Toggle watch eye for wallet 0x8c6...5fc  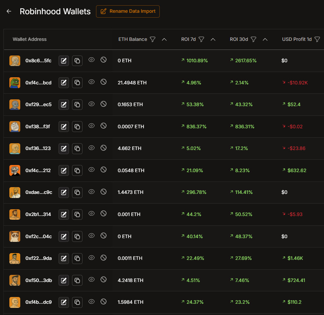click(x=91, y=60)
